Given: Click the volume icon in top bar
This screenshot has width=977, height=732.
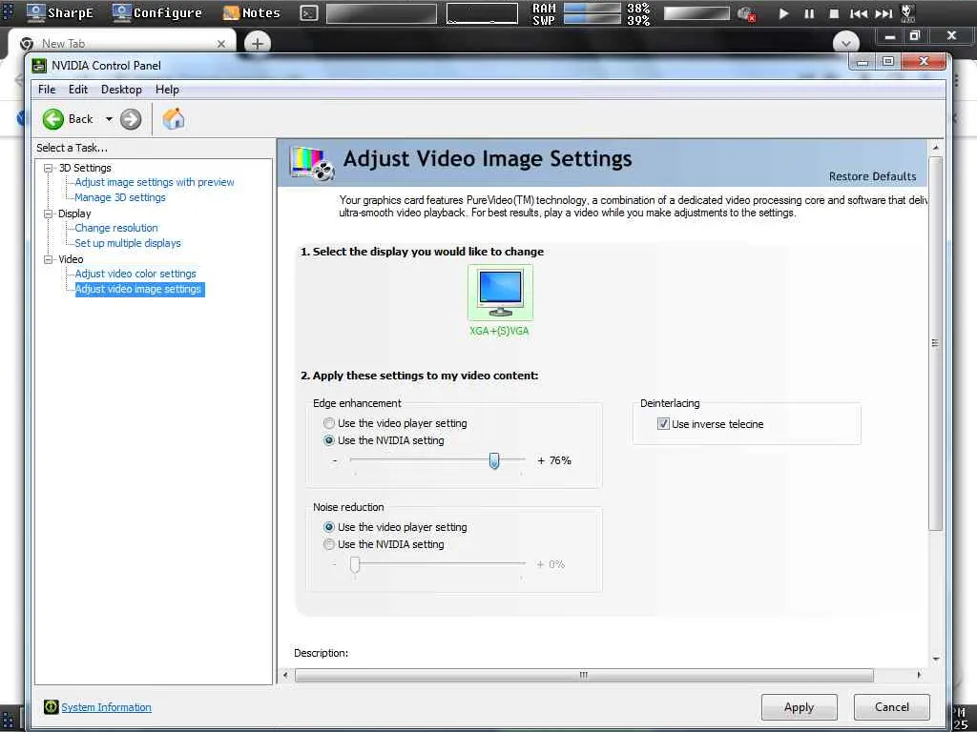Looking at the screenshot, I should (x=746, y=13).
